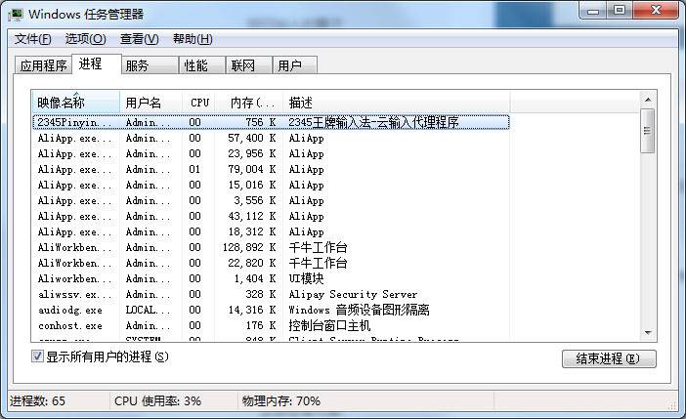Close the Task Manager window

(x=656, y=11)
